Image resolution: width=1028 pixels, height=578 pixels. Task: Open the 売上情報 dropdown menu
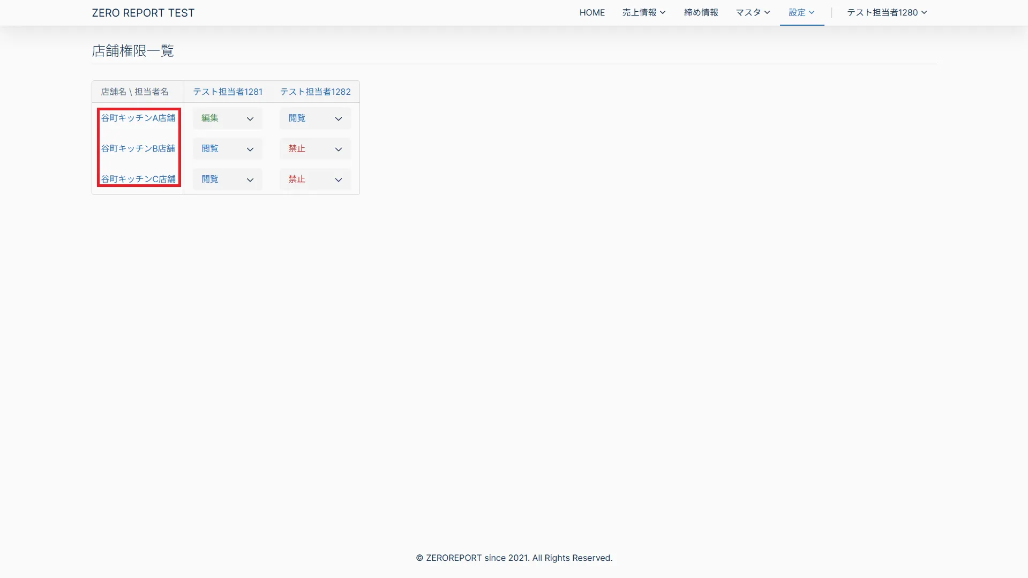coord(643,12)
